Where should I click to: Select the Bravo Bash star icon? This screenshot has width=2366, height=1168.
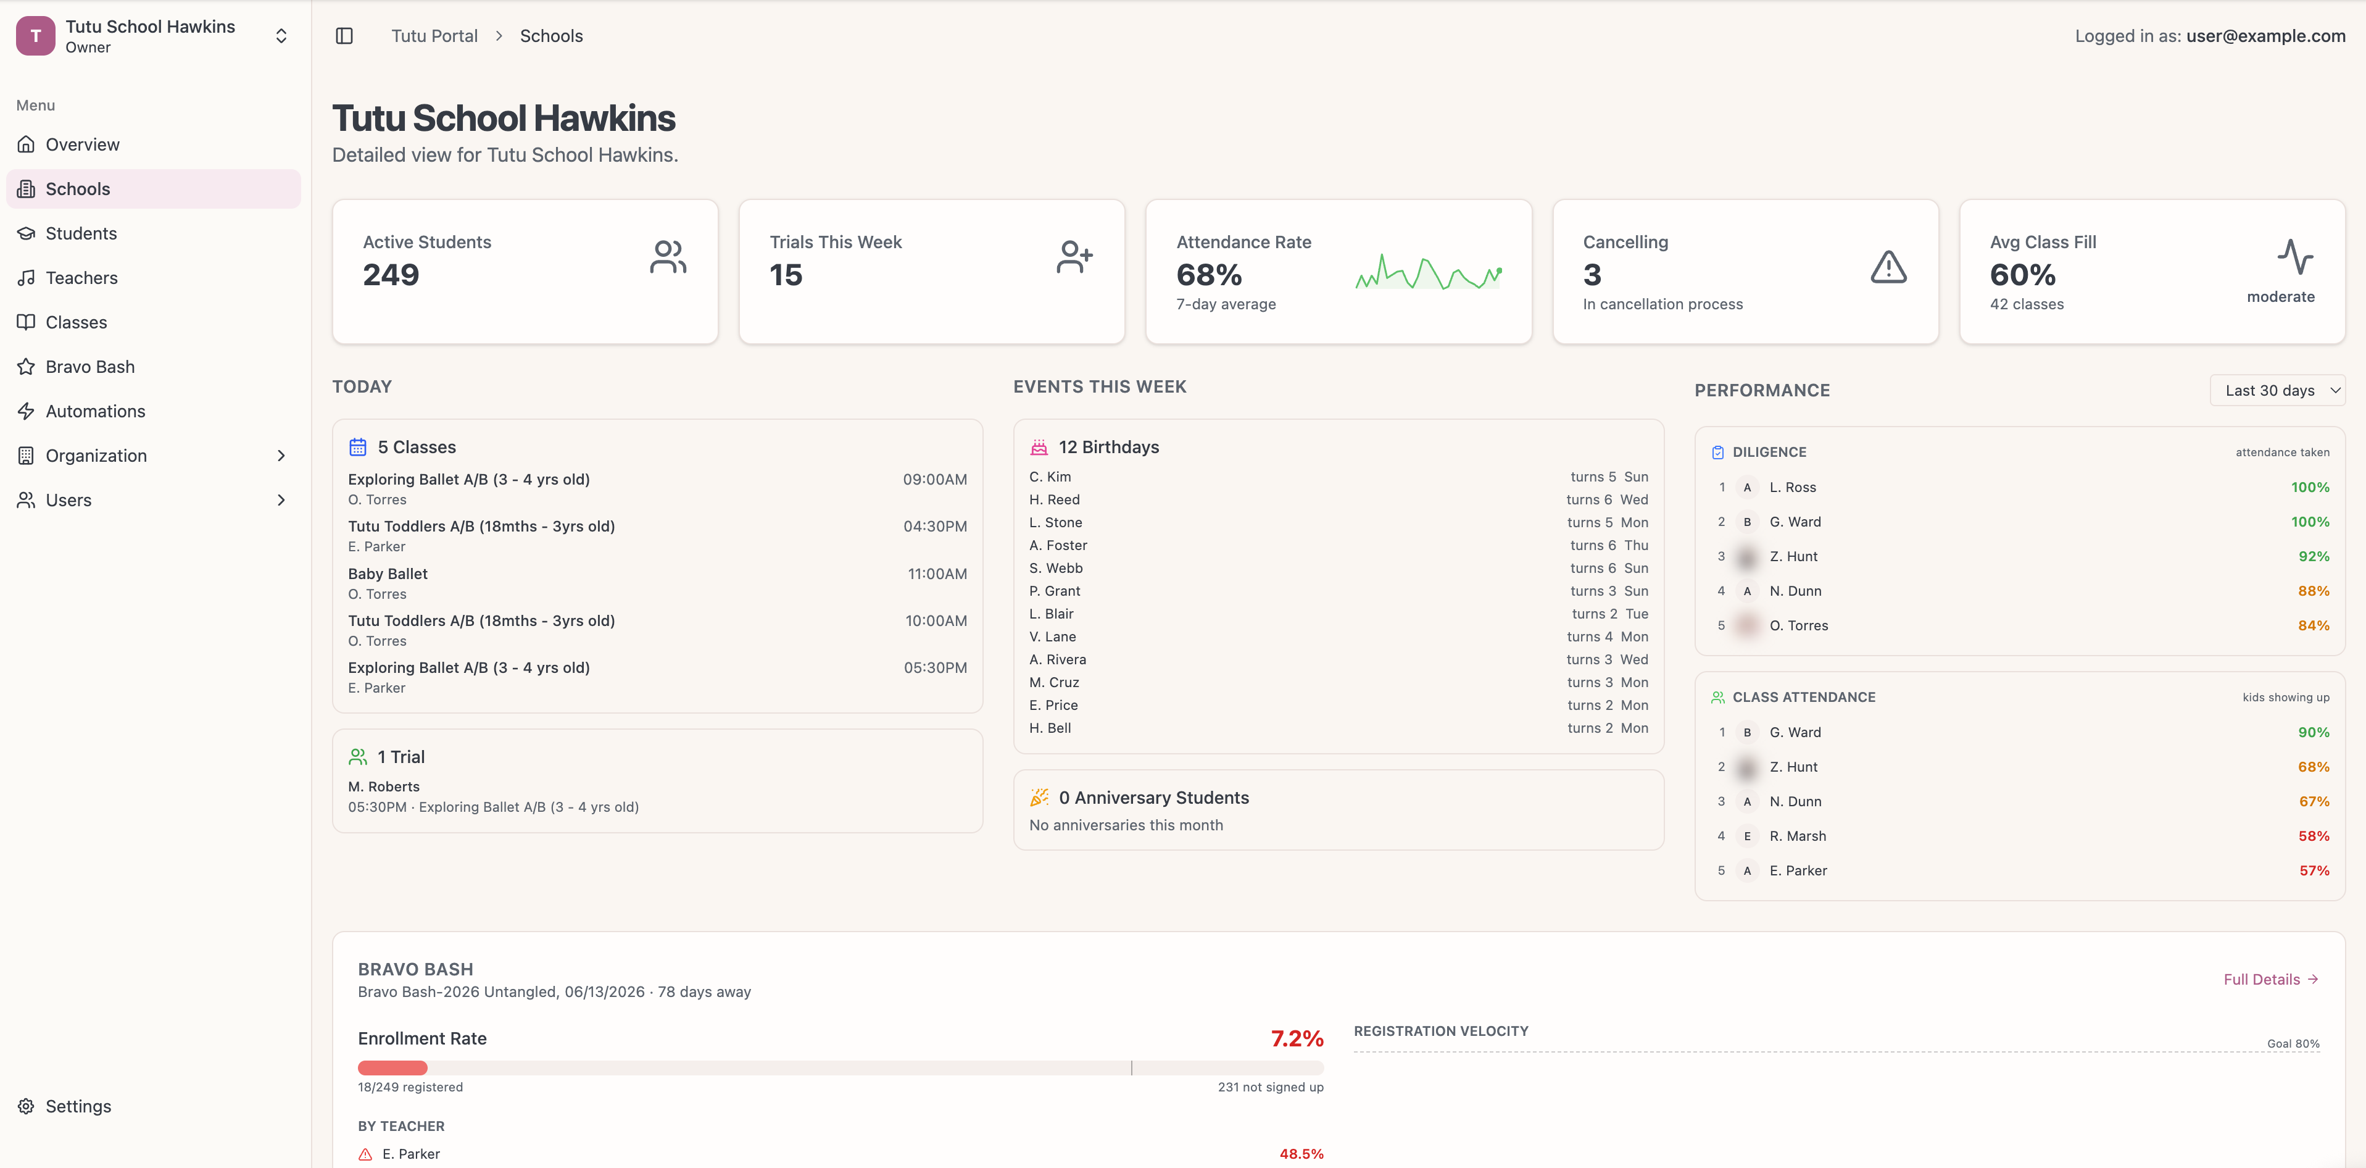[x=27, y=365]
